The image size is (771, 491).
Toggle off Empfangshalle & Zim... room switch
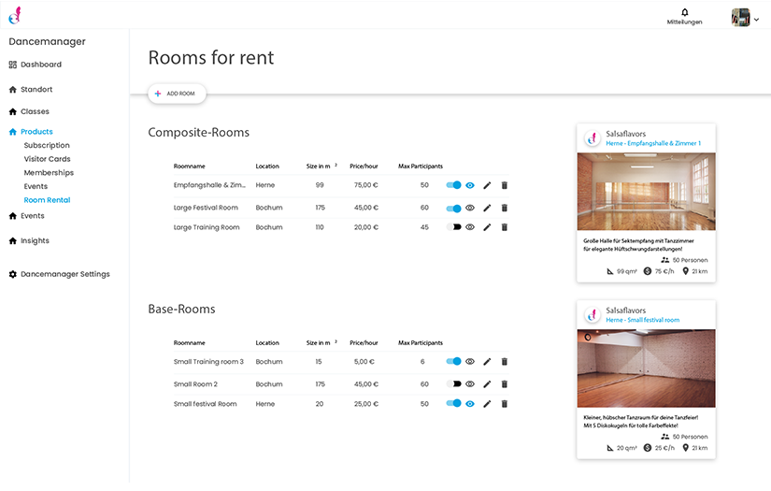(453, 185)
